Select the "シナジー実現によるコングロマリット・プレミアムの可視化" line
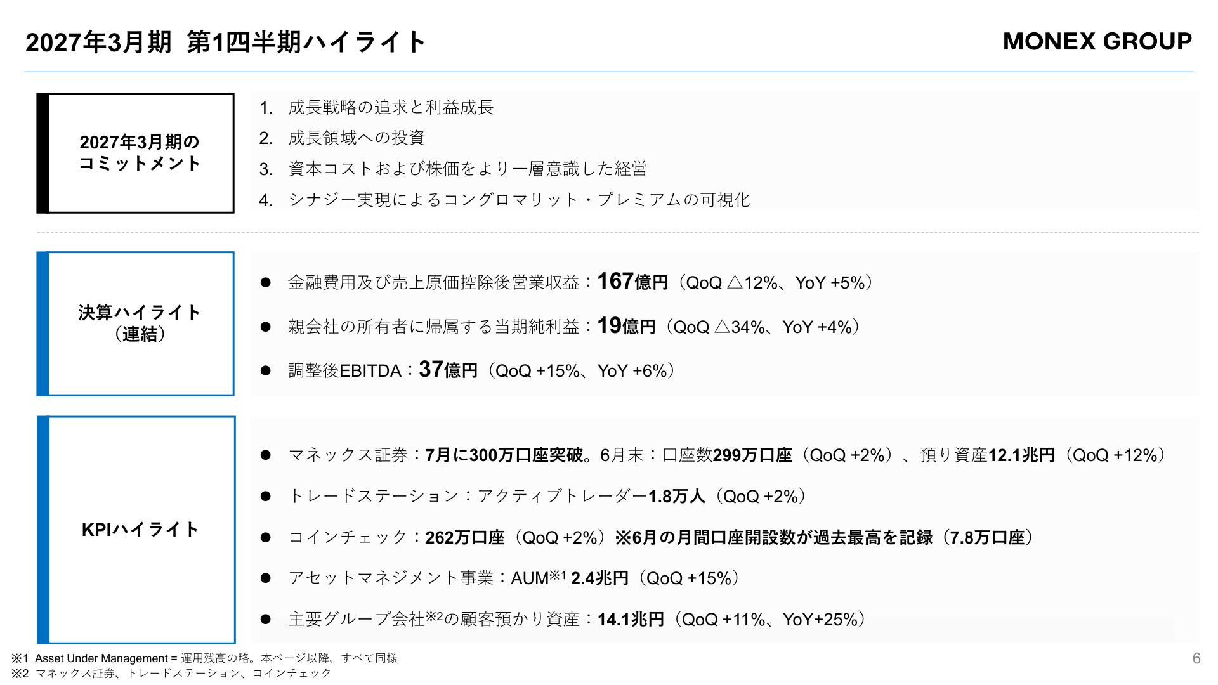 (x=519, y=200)
